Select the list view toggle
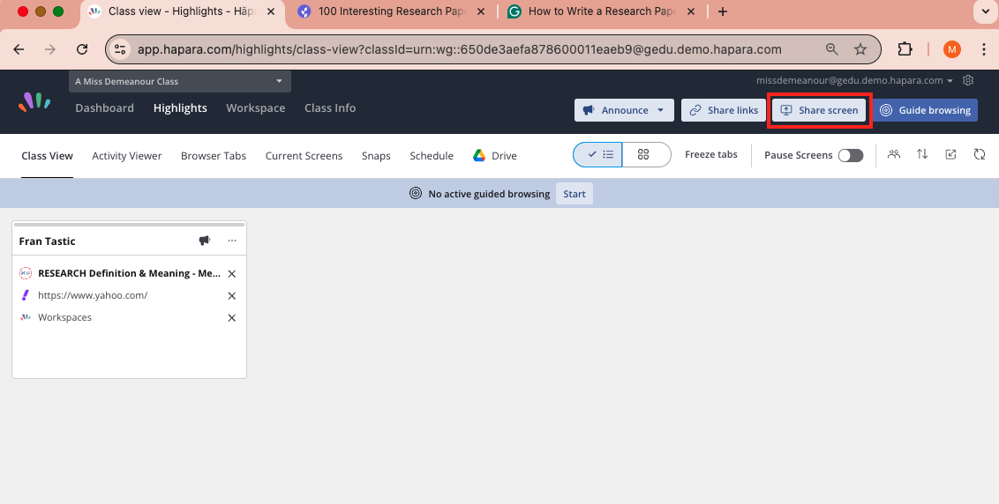The height and width of the screenshot is (504, 999). pos(598,155)
